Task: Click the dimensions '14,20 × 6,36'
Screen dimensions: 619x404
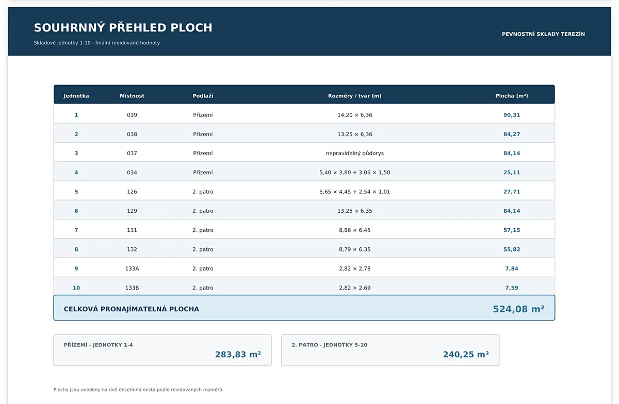Action: (x=355, y=115)
